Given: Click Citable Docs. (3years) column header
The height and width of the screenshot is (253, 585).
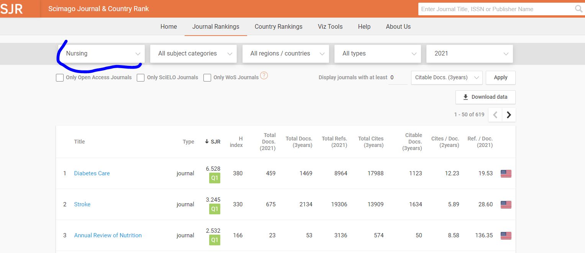Looking at the screenshot, I should pos(412,142).
